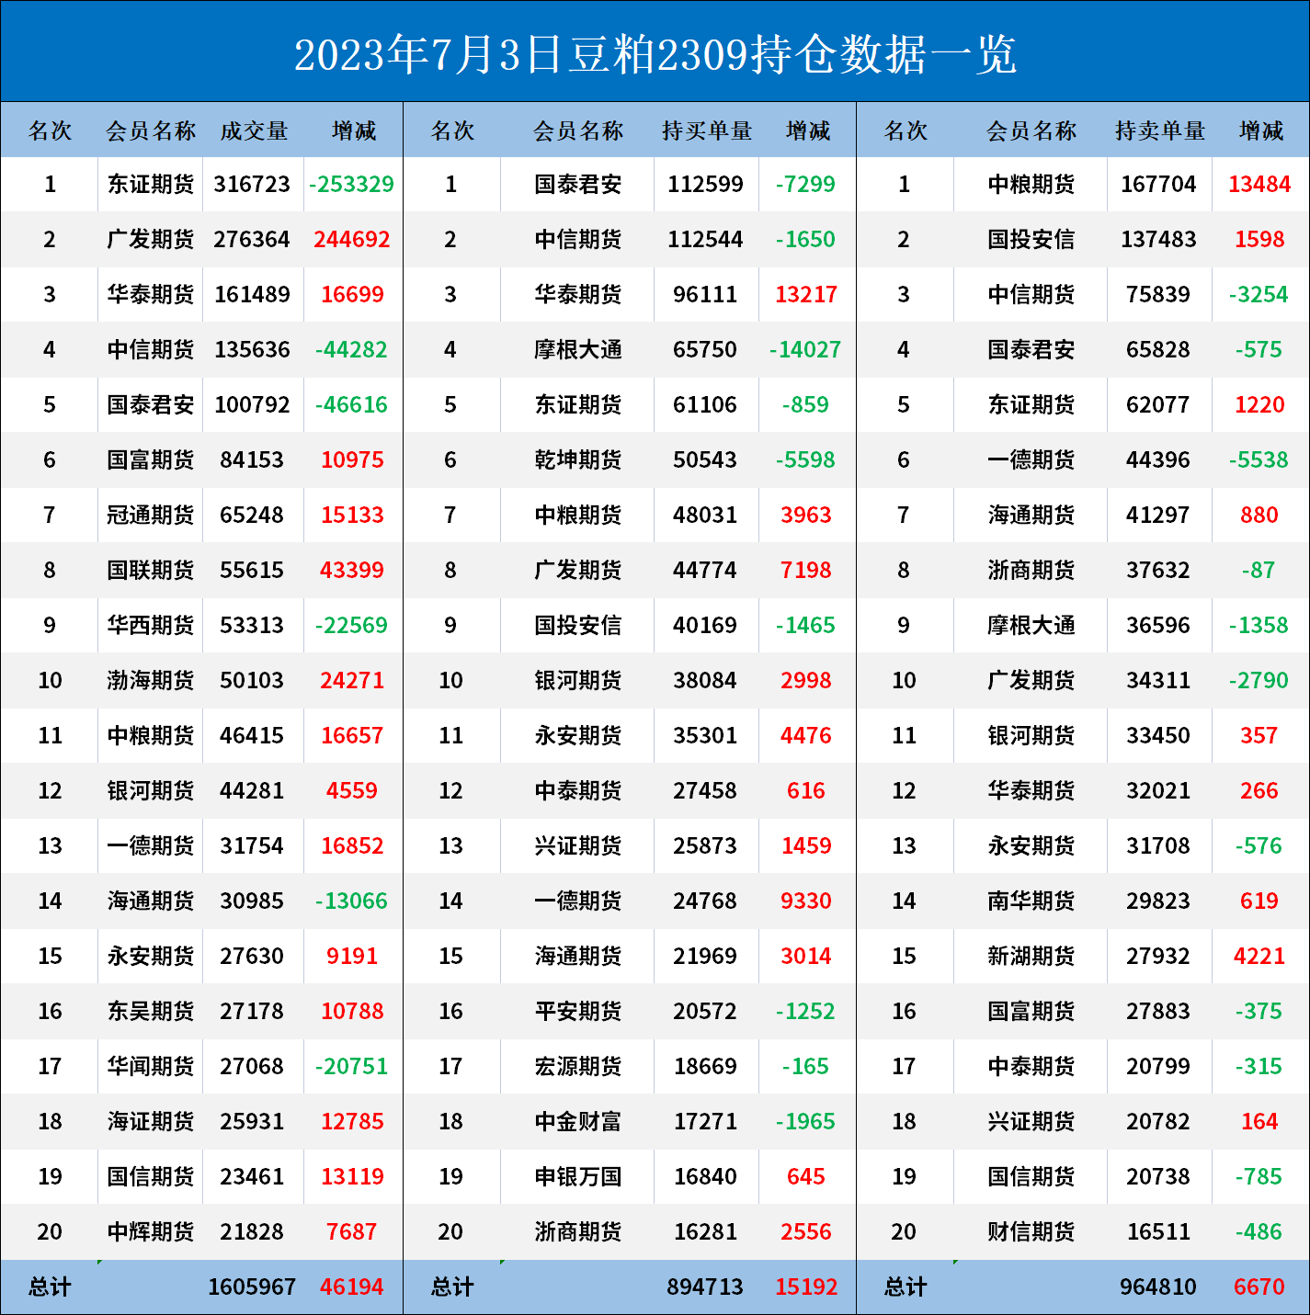The width and height of the screenshot is (1310, 1315).
Task: Select the short change value 13484
Action: (1259, 185)
